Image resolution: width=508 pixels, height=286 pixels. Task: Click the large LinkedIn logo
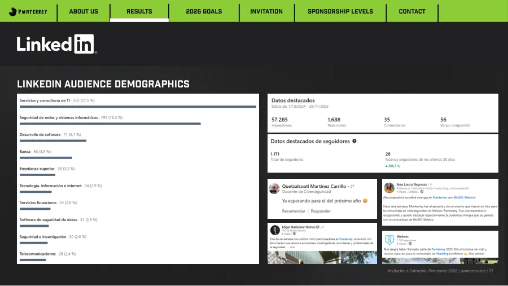tap(56, 44)
